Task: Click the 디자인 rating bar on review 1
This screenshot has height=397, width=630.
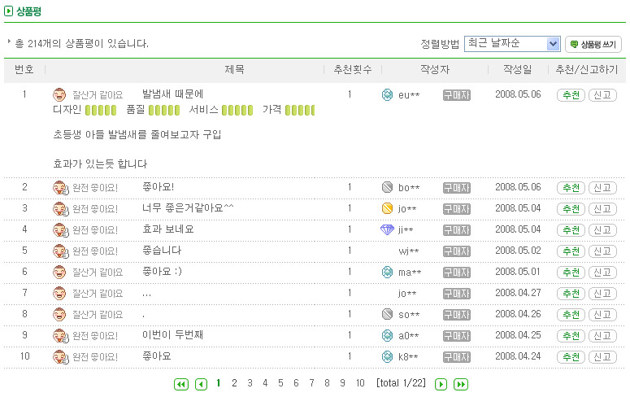Action: 101,110
